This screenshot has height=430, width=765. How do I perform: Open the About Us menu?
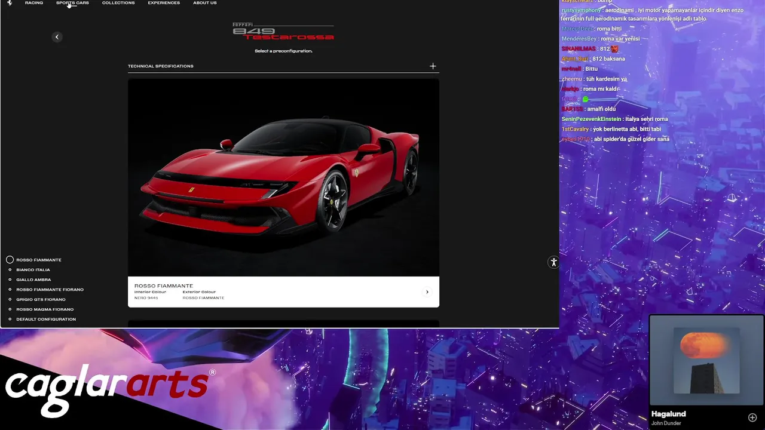click(x=205, y=3)
